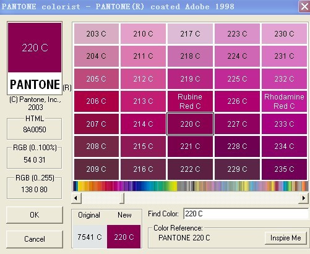Screen dimensions: 310x254
Task: Click the 232 C color
Action: 284,78
